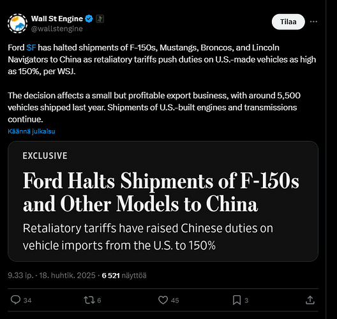Open the WSJ Ford article card image
The width and height of the screenshot is (337, 319).
pos(163,201)
